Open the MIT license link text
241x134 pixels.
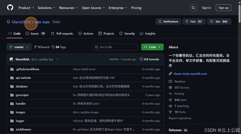point(182,88)
